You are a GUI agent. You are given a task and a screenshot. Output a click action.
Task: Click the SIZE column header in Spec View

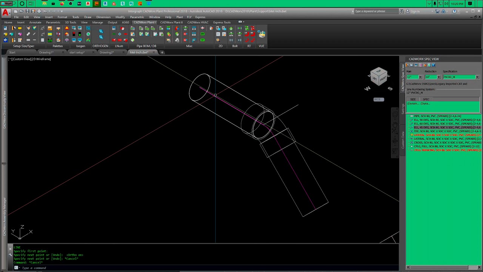413,99
